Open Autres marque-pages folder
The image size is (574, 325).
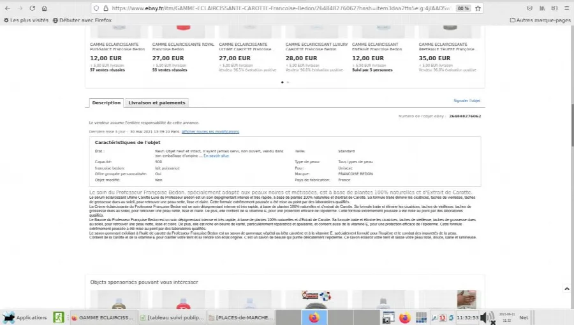540,20
